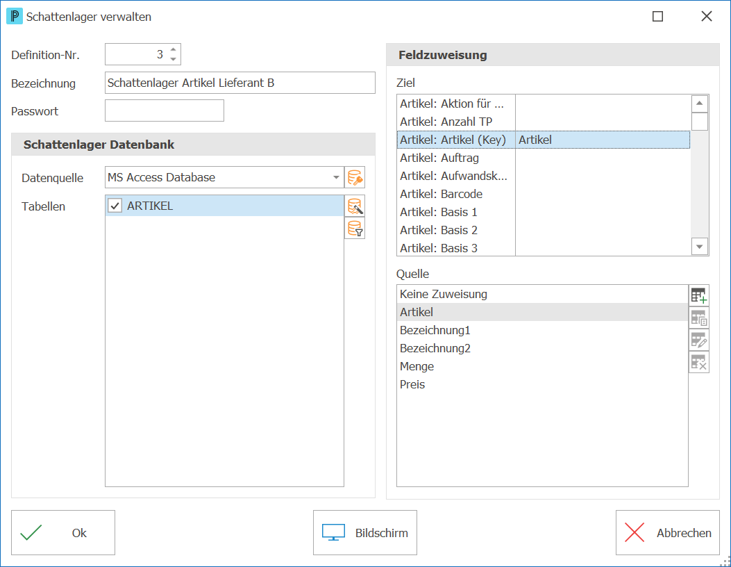Select 'Artikel: Basis 2' target row
The width and height of the screenshot is (731, 567).
pos(544,231)
